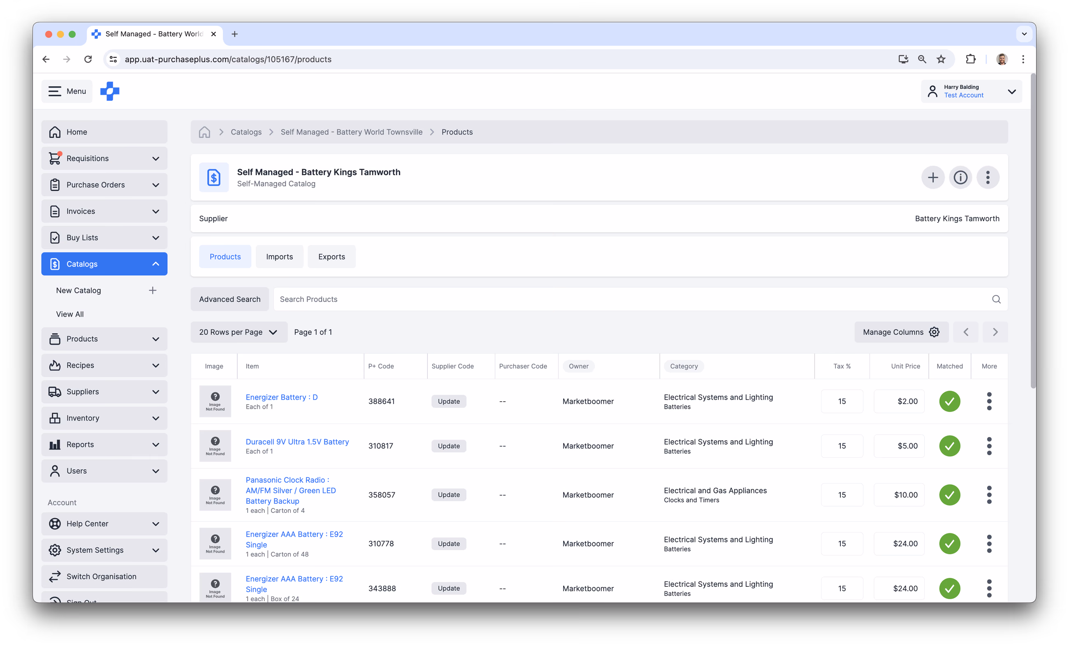Click the breadcrumb home icon
Image resolution: width=1069 pixels, height=646 pixels.
[x=204, y=132]
